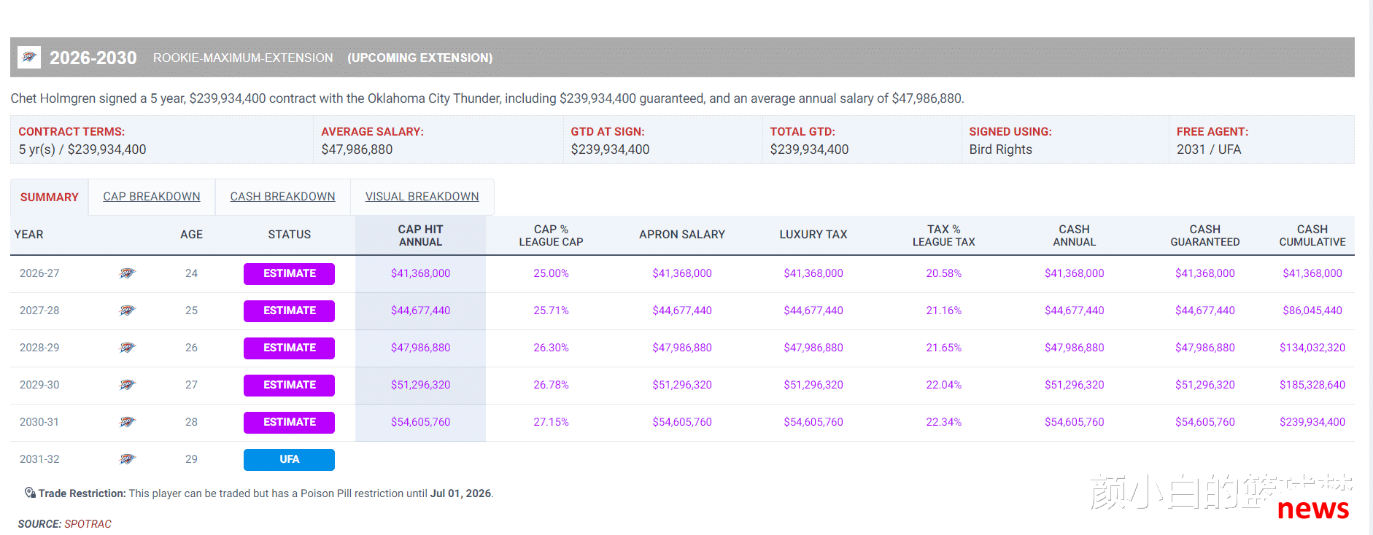Switch to the Cap Breakdown tab
The height and width of the screenshot is (535, 1373).
(x=152, y=197)
